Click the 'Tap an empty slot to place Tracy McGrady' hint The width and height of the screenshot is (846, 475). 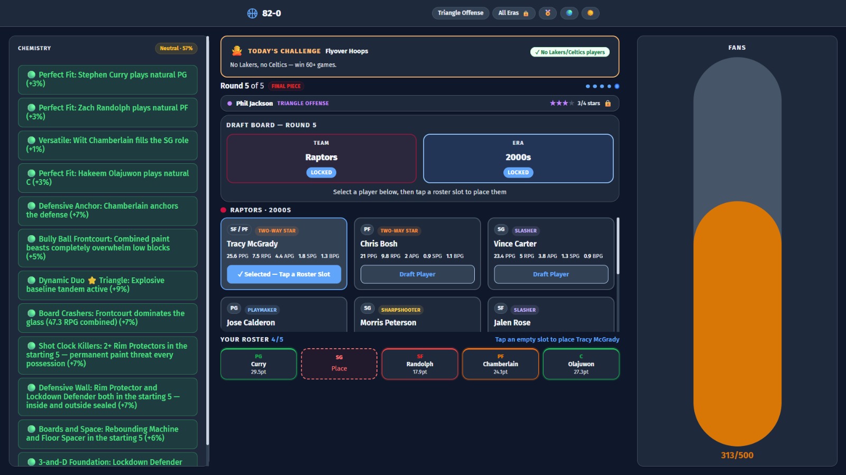[x=557, y=339]
